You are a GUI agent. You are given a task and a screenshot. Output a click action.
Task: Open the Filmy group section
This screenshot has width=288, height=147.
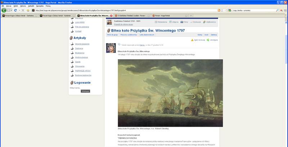(x=184, y=22)
